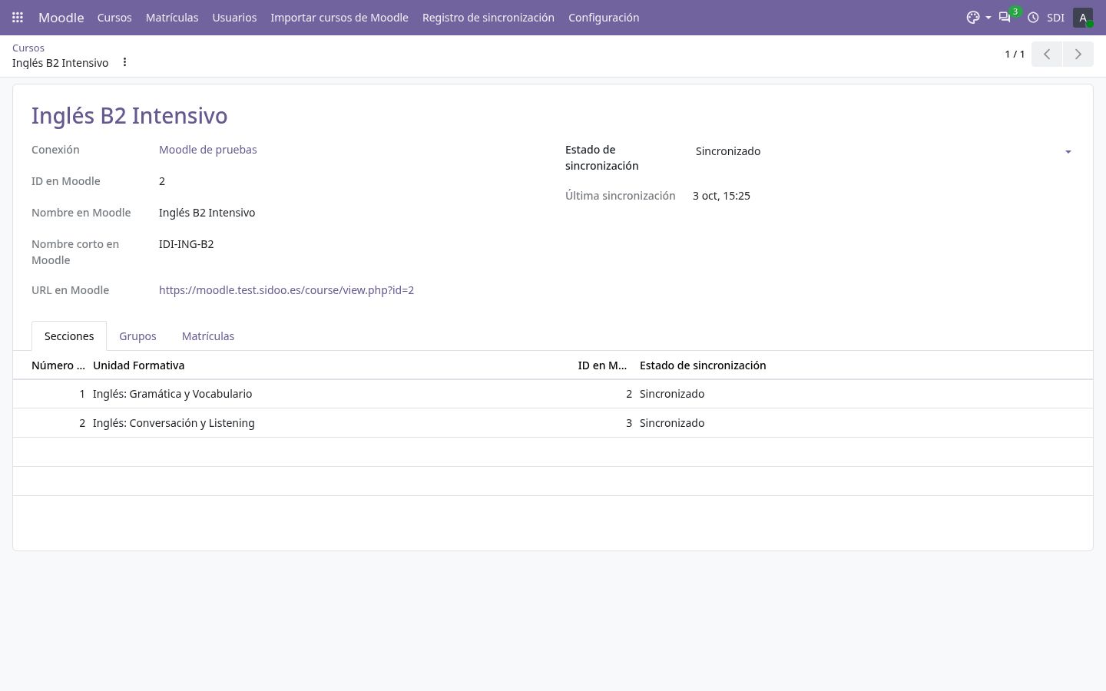Open Registro de sincronización menu
Viewport: 1106px width, 691px height.
488,17
